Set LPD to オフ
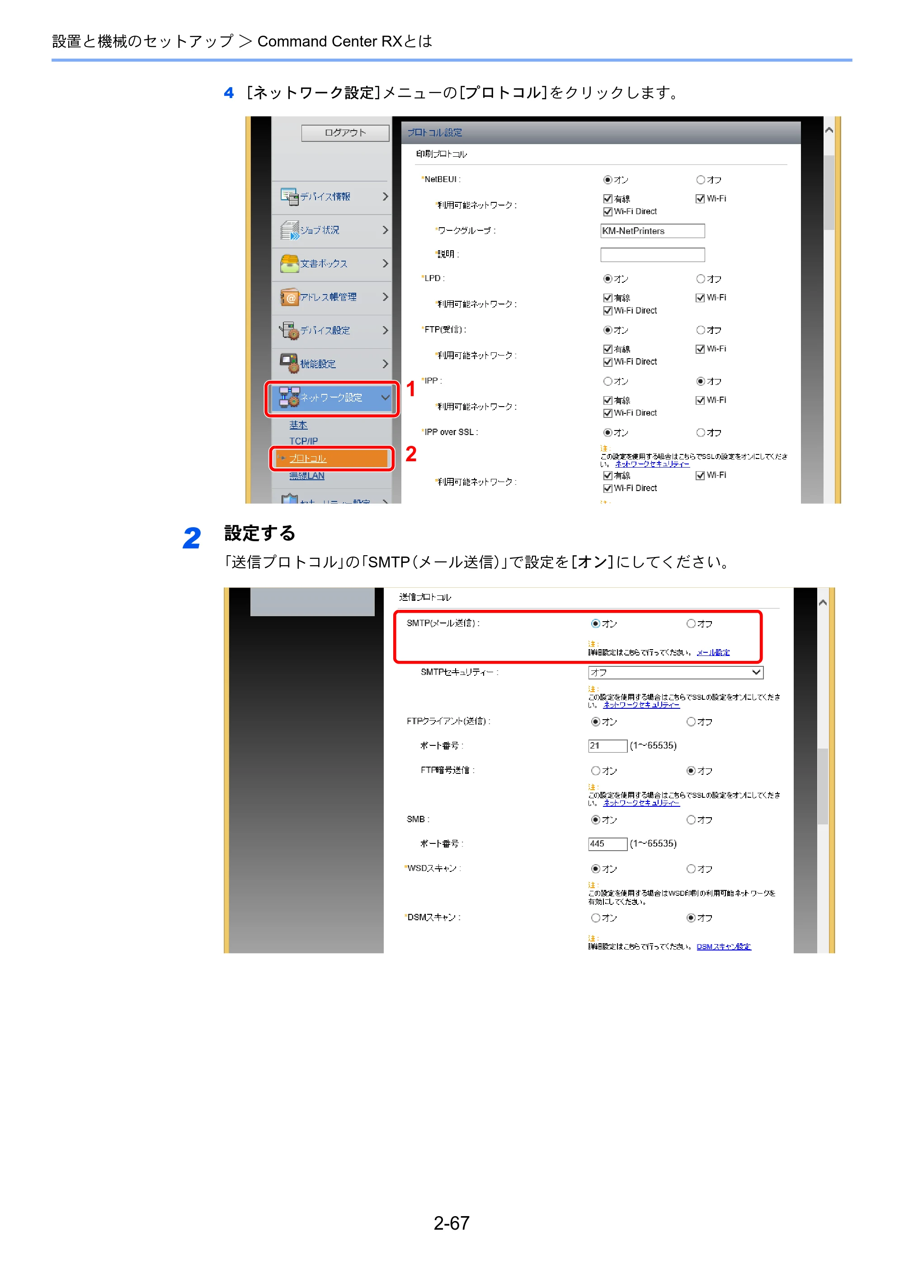This screenshot has width=904, height=1278. click(700, 278)
